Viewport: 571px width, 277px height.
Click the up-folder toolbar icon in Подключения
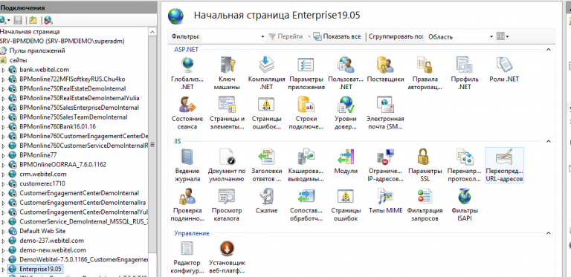(x=33, y=20)
